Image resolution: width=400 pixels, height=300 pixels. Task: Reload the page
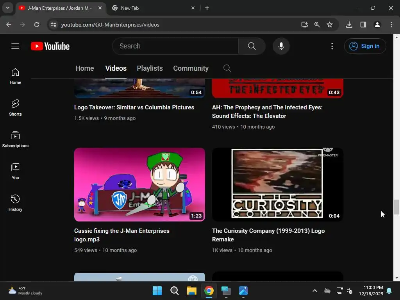[x=37, y=25]
